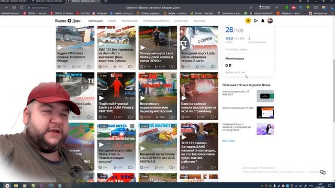Click the yellow plus create-publication button
This screenshot has height=188, width=335.
coord(248,21)
